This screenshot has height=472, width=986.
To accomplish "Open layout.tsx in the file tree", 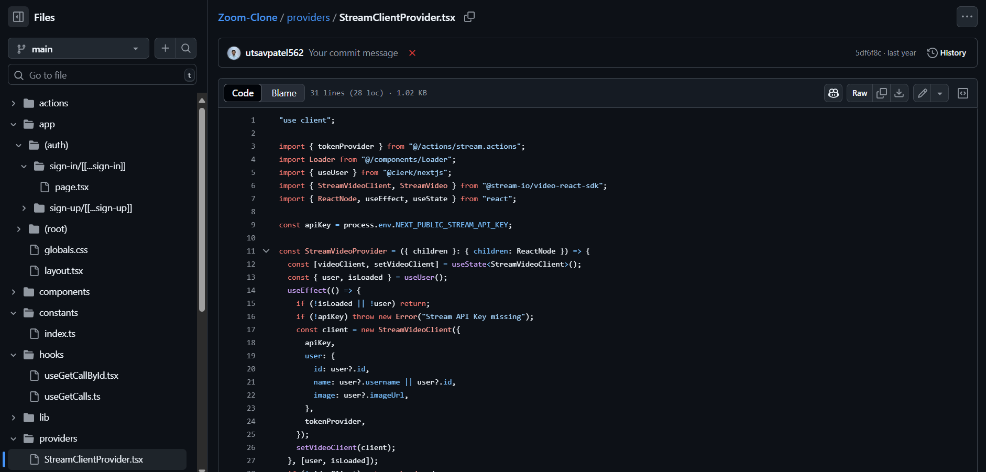I will (63, 271).
